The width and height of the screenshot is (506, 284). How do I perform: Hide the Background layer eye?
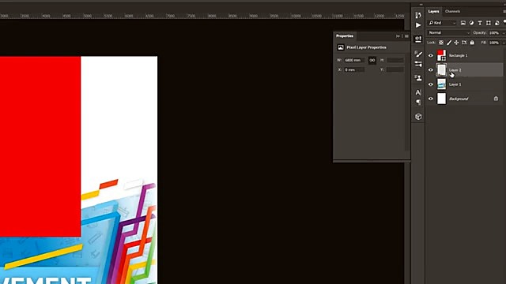430,99
